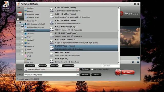The image size is (164, 92).
Task: Click the format list scroll-down arrow
Action: pyautogui.click(x=119, y=63)
